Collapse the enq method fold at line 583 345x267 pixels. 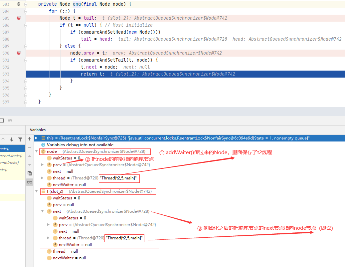[x=26, y=4]
